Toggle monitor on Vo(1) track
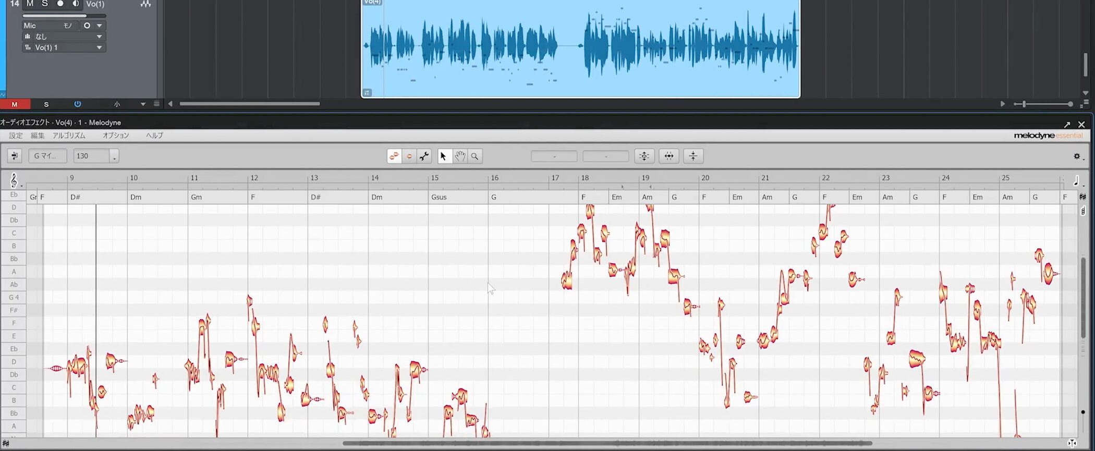Viewport: 1095px width, 451px height. (76, 4)
